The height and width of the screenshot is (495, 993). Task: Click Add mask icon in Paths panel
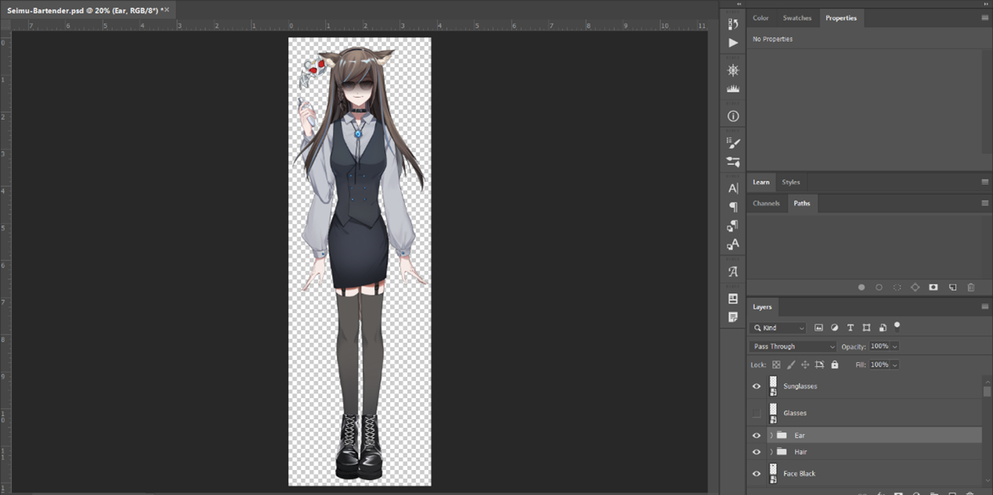click(x=933, y=288)
